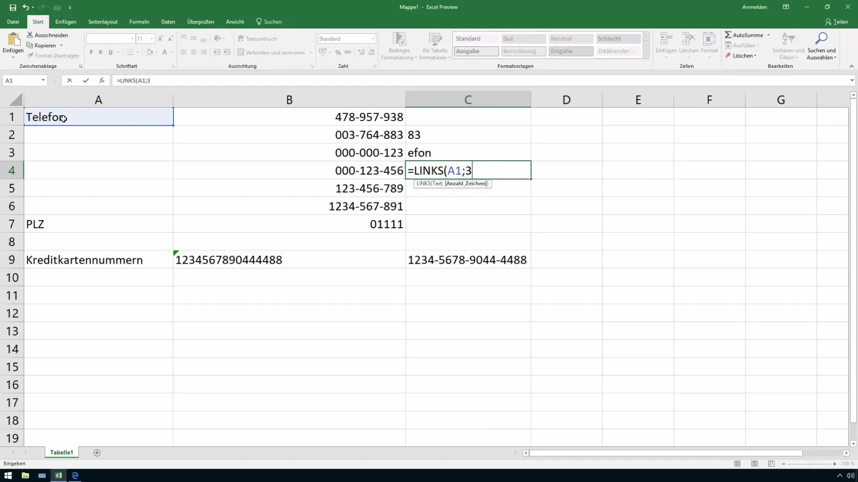Switch to the Seitenlayout tab
This screenshot has width=858, height=482.
[x=103, y=21]
